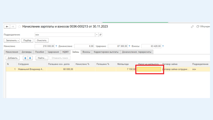This screenshot has width=213, height=120.
Task: Click help question mark next to Взносы
Action: pyautogui.click(x=163, y=46)
